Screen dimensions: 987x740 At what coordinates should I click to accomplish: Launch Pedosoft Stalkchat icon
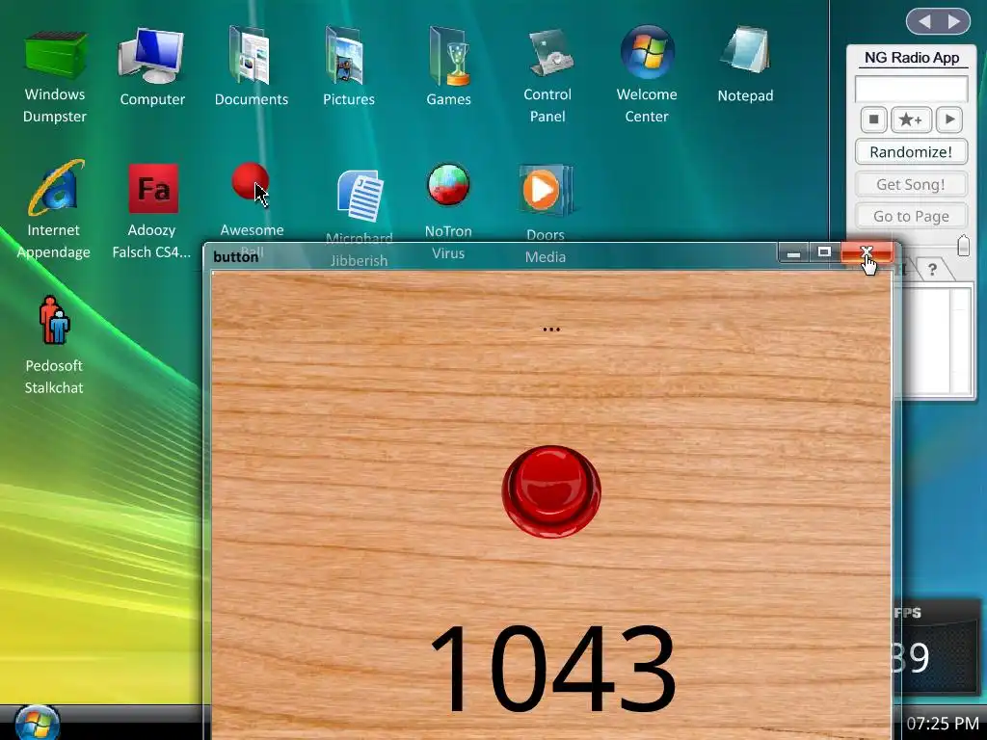55,321
